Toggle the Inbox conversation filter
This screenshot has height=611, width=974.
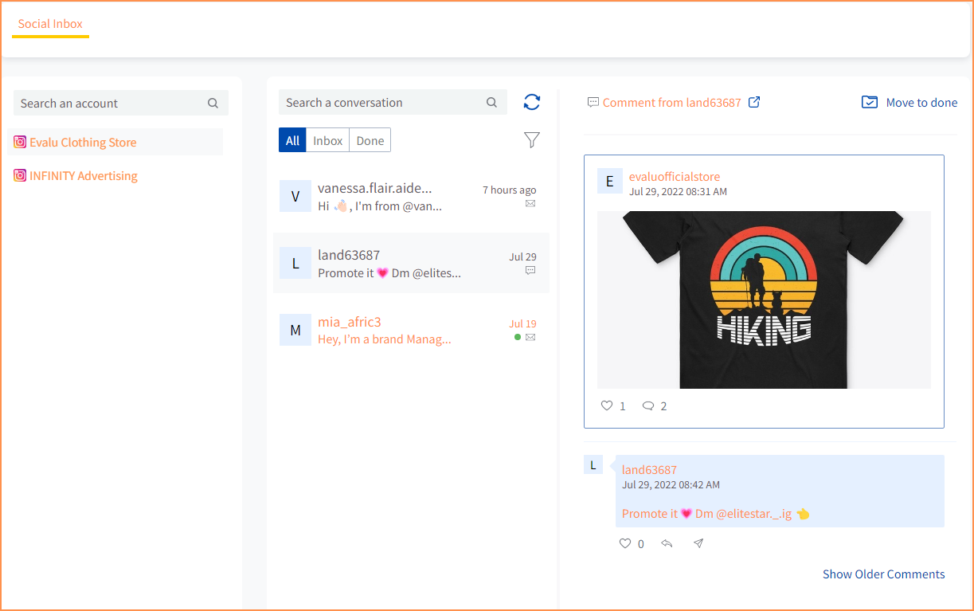click(x=327, y=139)
